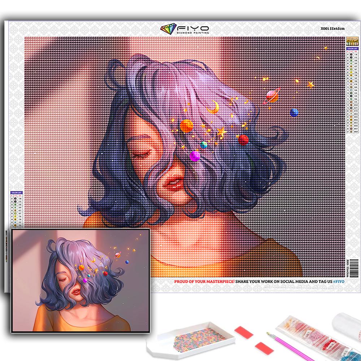The width and height of the screenshot is (361, 361).
Task: Select the X001 55x45cm size label
Action: [332, 29]
